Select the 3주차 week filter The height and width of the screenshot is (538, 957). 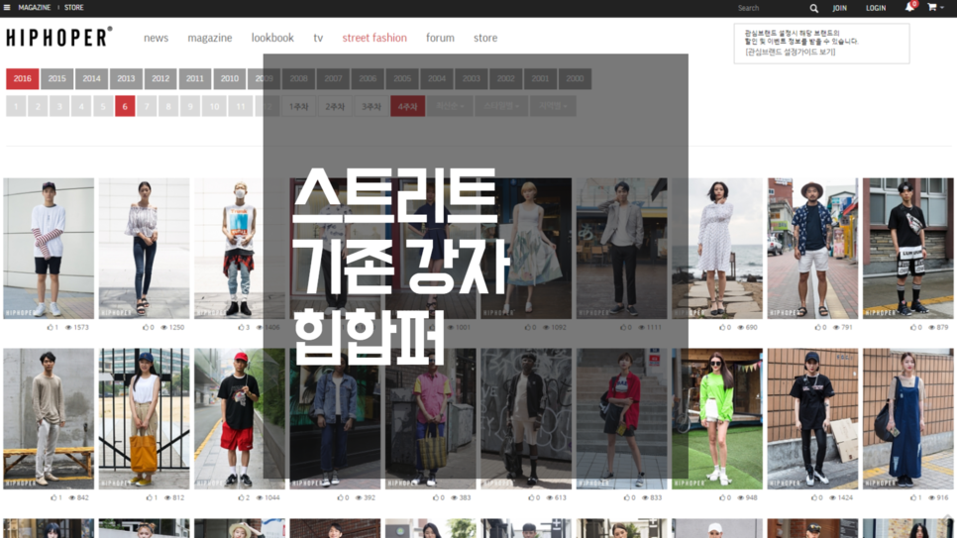point(372,106)
